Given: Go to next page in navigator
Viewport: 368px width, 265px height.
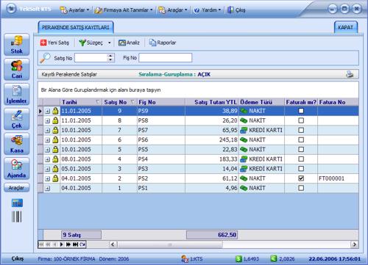Looking at the screenshot, I should click(68, 244).
